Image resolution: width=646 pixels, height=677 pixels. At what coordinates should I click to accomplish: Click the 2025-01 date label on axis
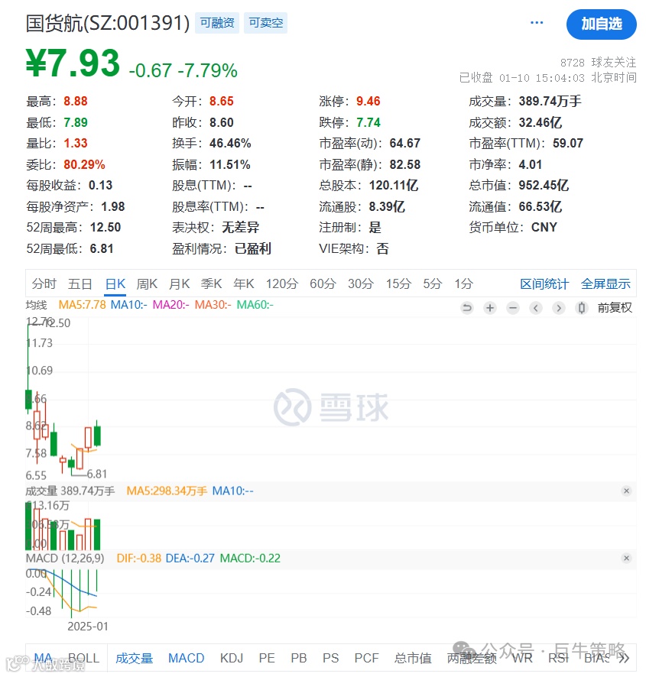click(88, 626)
